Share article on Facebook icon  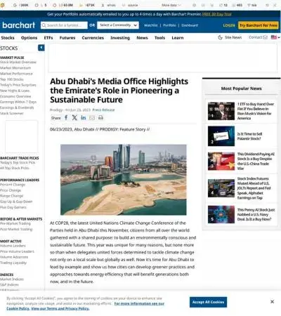pyautogui.click(x=66, y=118)
